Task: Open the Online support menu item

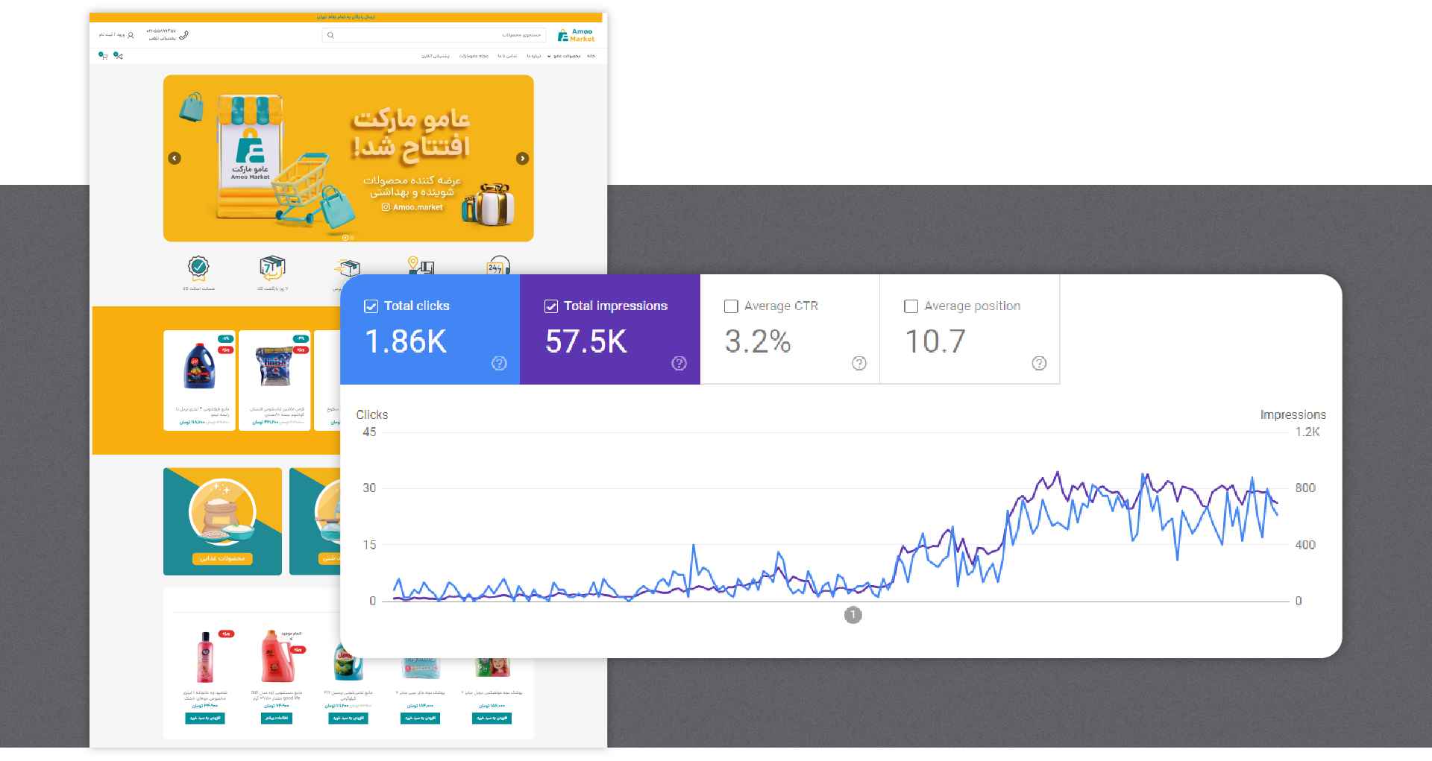Action: coord(436,56)
